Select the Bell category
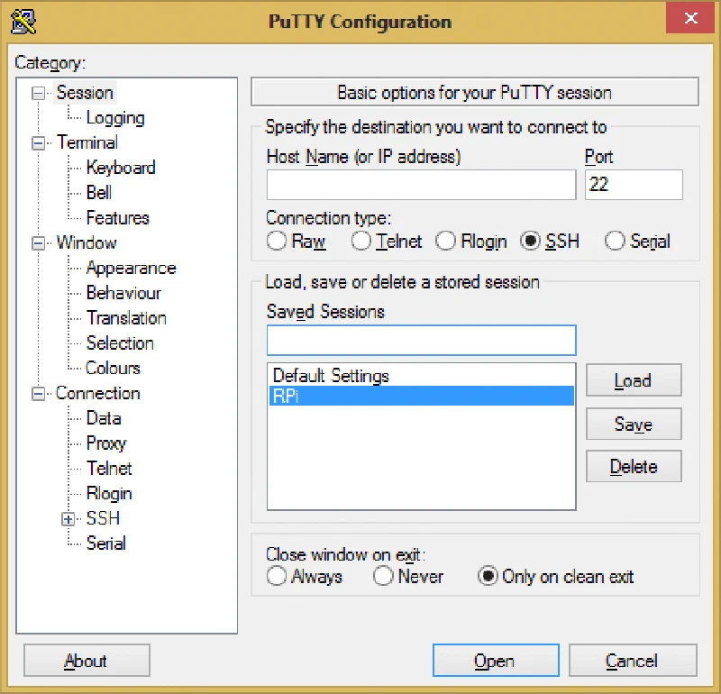This screenshot has width=721, height=694. [99, 193]
